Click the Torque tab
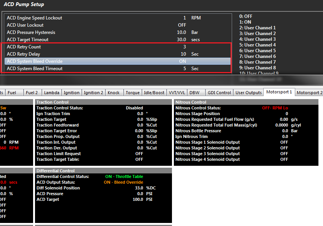Viewport: 323px width, 226px height. click(132, 92)
